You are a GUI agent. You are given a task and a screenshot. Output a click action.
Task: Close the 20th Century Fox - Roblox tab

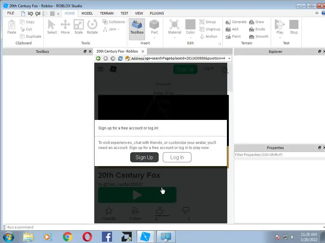(143, 52)
